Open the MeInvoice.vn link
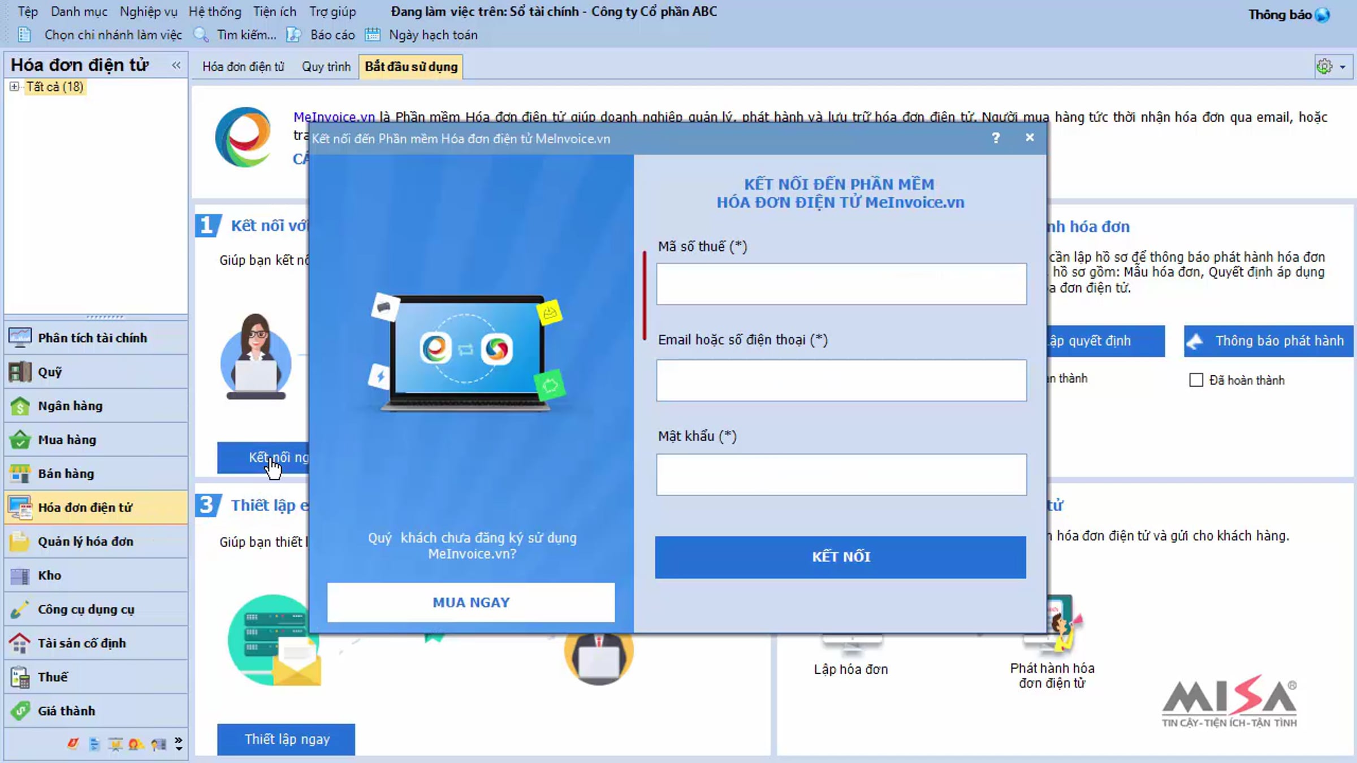This screenshot has width=1357, height=763. (x=334, y=117)
